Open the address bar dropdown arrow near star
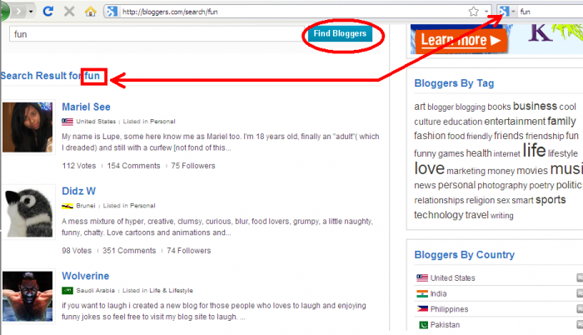This screenshot has height=335, width=583. pyautogui.click(x=486, y=12)
